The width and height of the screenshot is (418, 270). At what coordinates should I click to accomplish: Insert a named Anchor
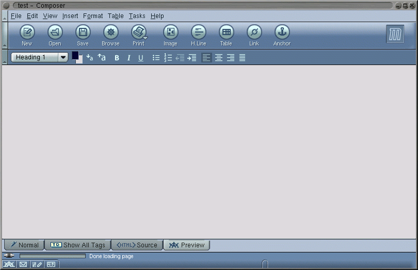click(282, 33)
